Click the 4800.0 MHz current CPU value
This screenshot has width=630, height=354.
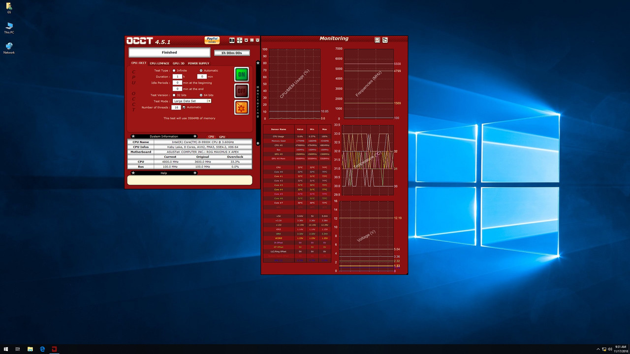point(170,161)
